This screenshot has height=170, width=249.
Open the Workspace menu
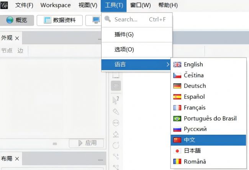click(56, 5)
